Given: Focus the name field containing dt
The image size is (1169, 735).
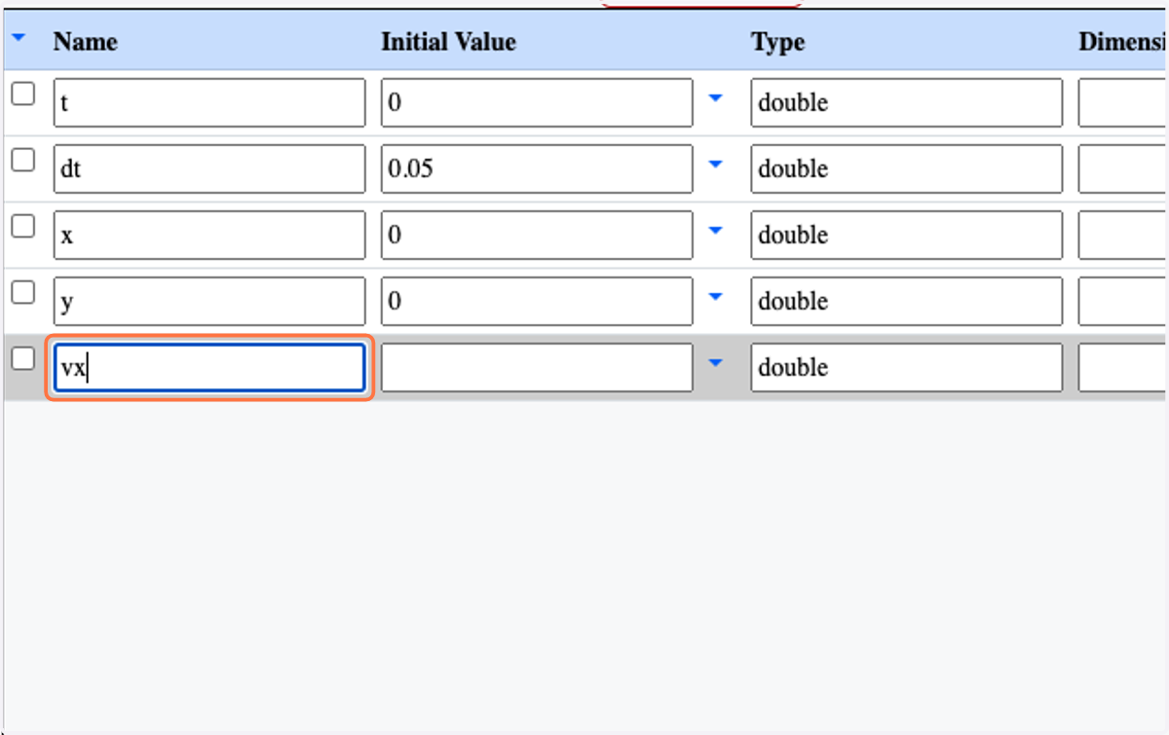Looking at the screenshot, I should (x=209, y=168).
